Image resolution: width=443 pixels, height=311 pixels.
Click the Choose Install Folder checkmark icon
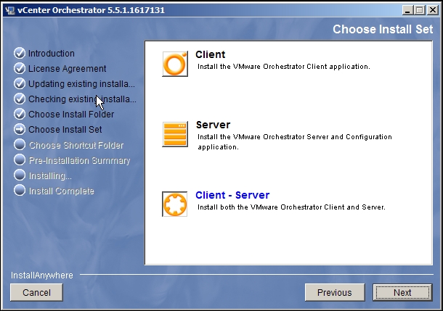tap(20, 115)
